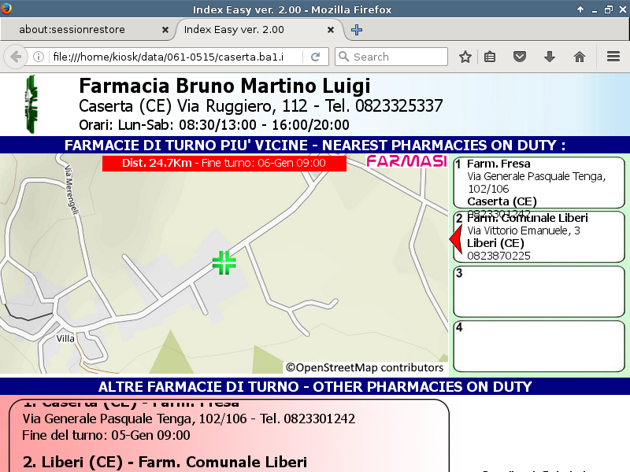Bookmark this page with the star icon

(x=465, y=57)
